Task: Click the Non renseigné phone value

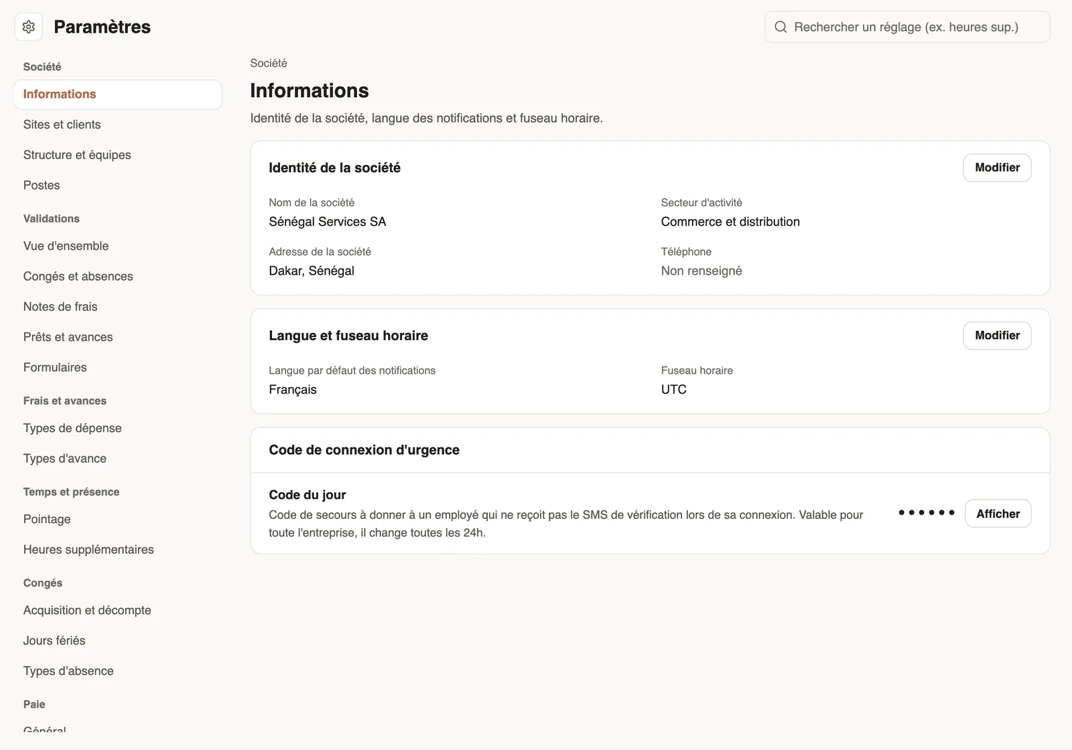Action: [701, 271]
